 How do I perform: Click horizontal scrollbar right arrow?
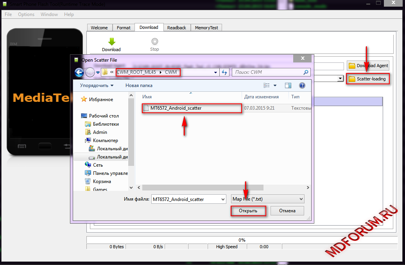pyautogui.click(x=308, y=187)
